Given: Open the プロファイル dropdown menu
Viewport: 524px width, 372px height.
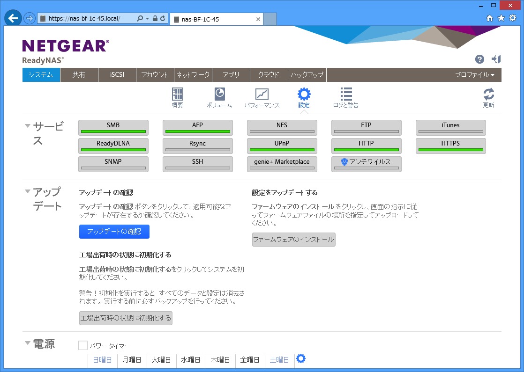Looking at the screenshot, I should pos(475,75).
